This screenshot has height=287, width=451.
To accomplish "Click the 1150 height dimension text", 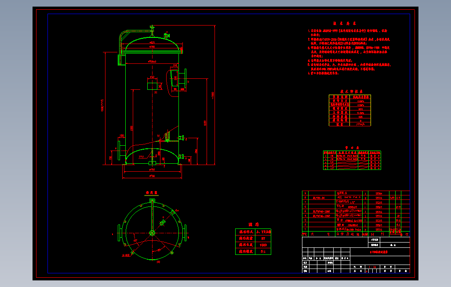I will tap(205, 123).
